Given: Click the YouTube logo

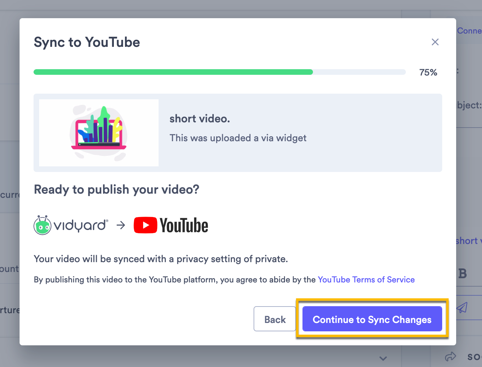Looking at the screenshot, I should point(171,225).
